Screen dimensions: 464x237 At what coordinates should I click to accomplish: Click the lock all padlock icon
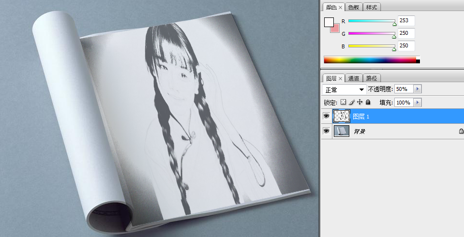coord(368,102)
